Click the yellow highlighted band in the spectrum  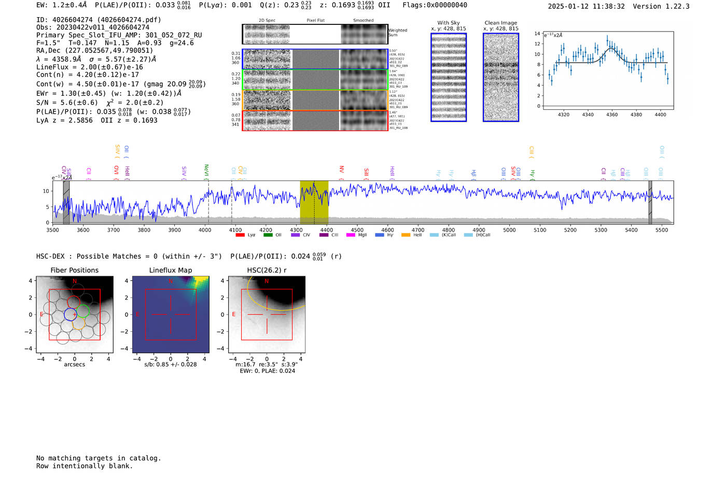314,202
